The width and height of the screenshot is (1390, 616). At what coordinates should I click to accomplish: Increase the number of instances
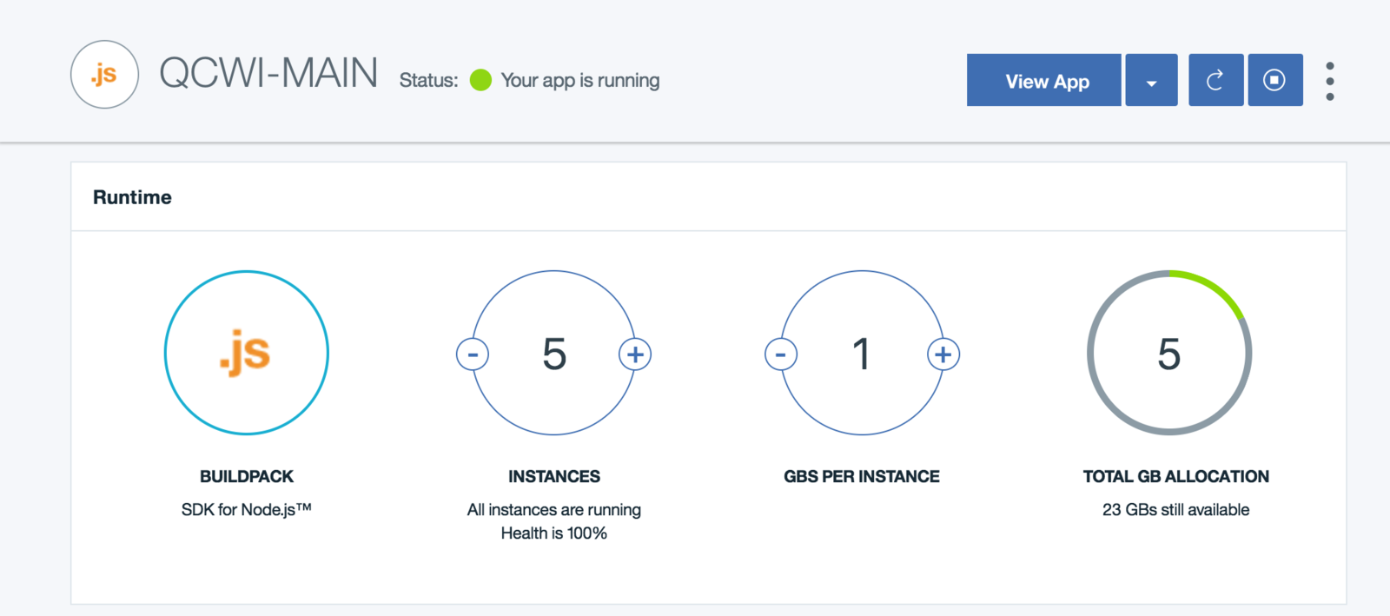pyautogui.click(x=635, y=354)
